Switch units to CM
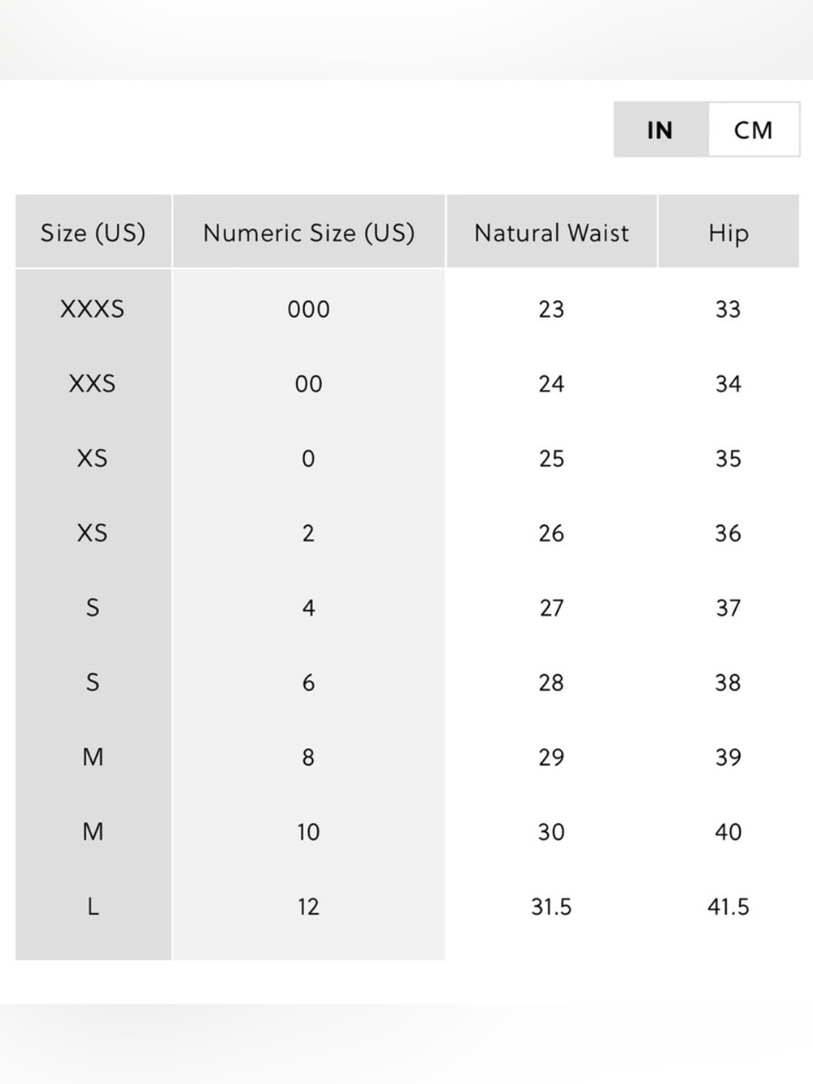 pos(754,129)
